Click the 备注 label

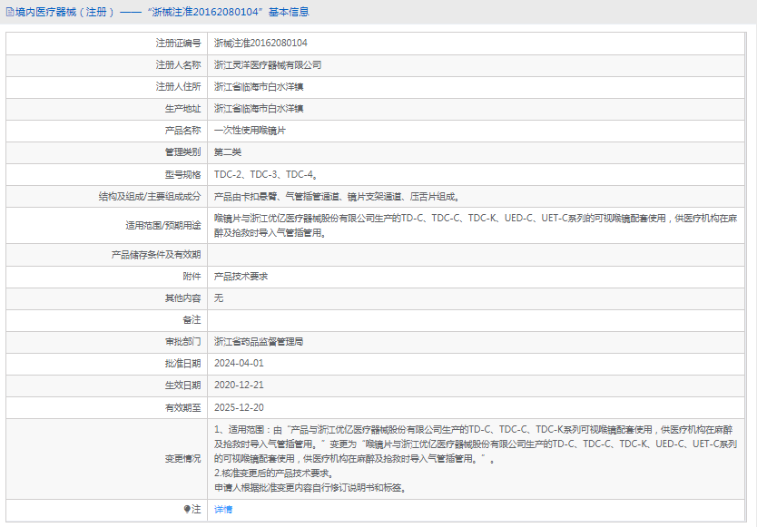[192, 319]
